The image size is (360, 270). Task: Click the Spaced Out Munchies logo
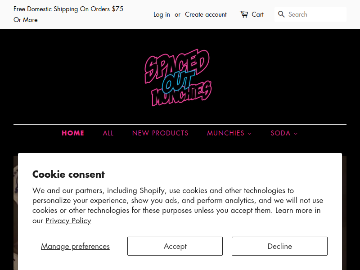[x=178, y=78]
